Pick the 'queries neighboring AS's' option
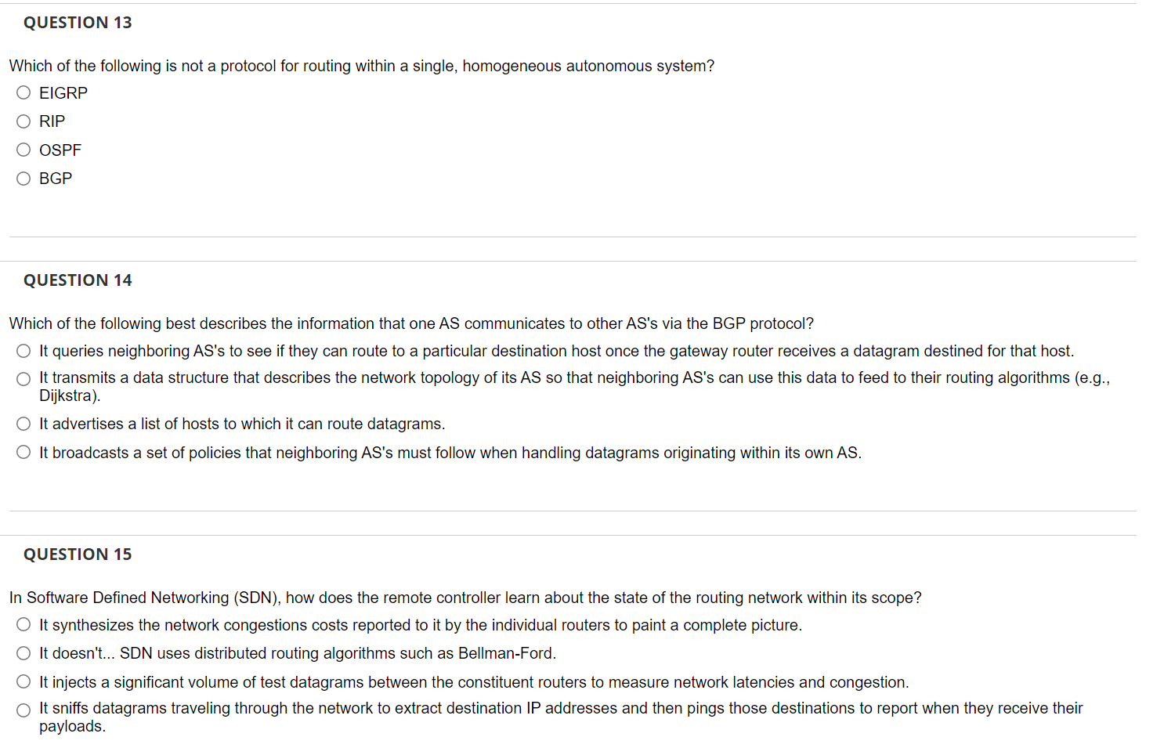Viewport: 1164px width, 755px height. 23,350
